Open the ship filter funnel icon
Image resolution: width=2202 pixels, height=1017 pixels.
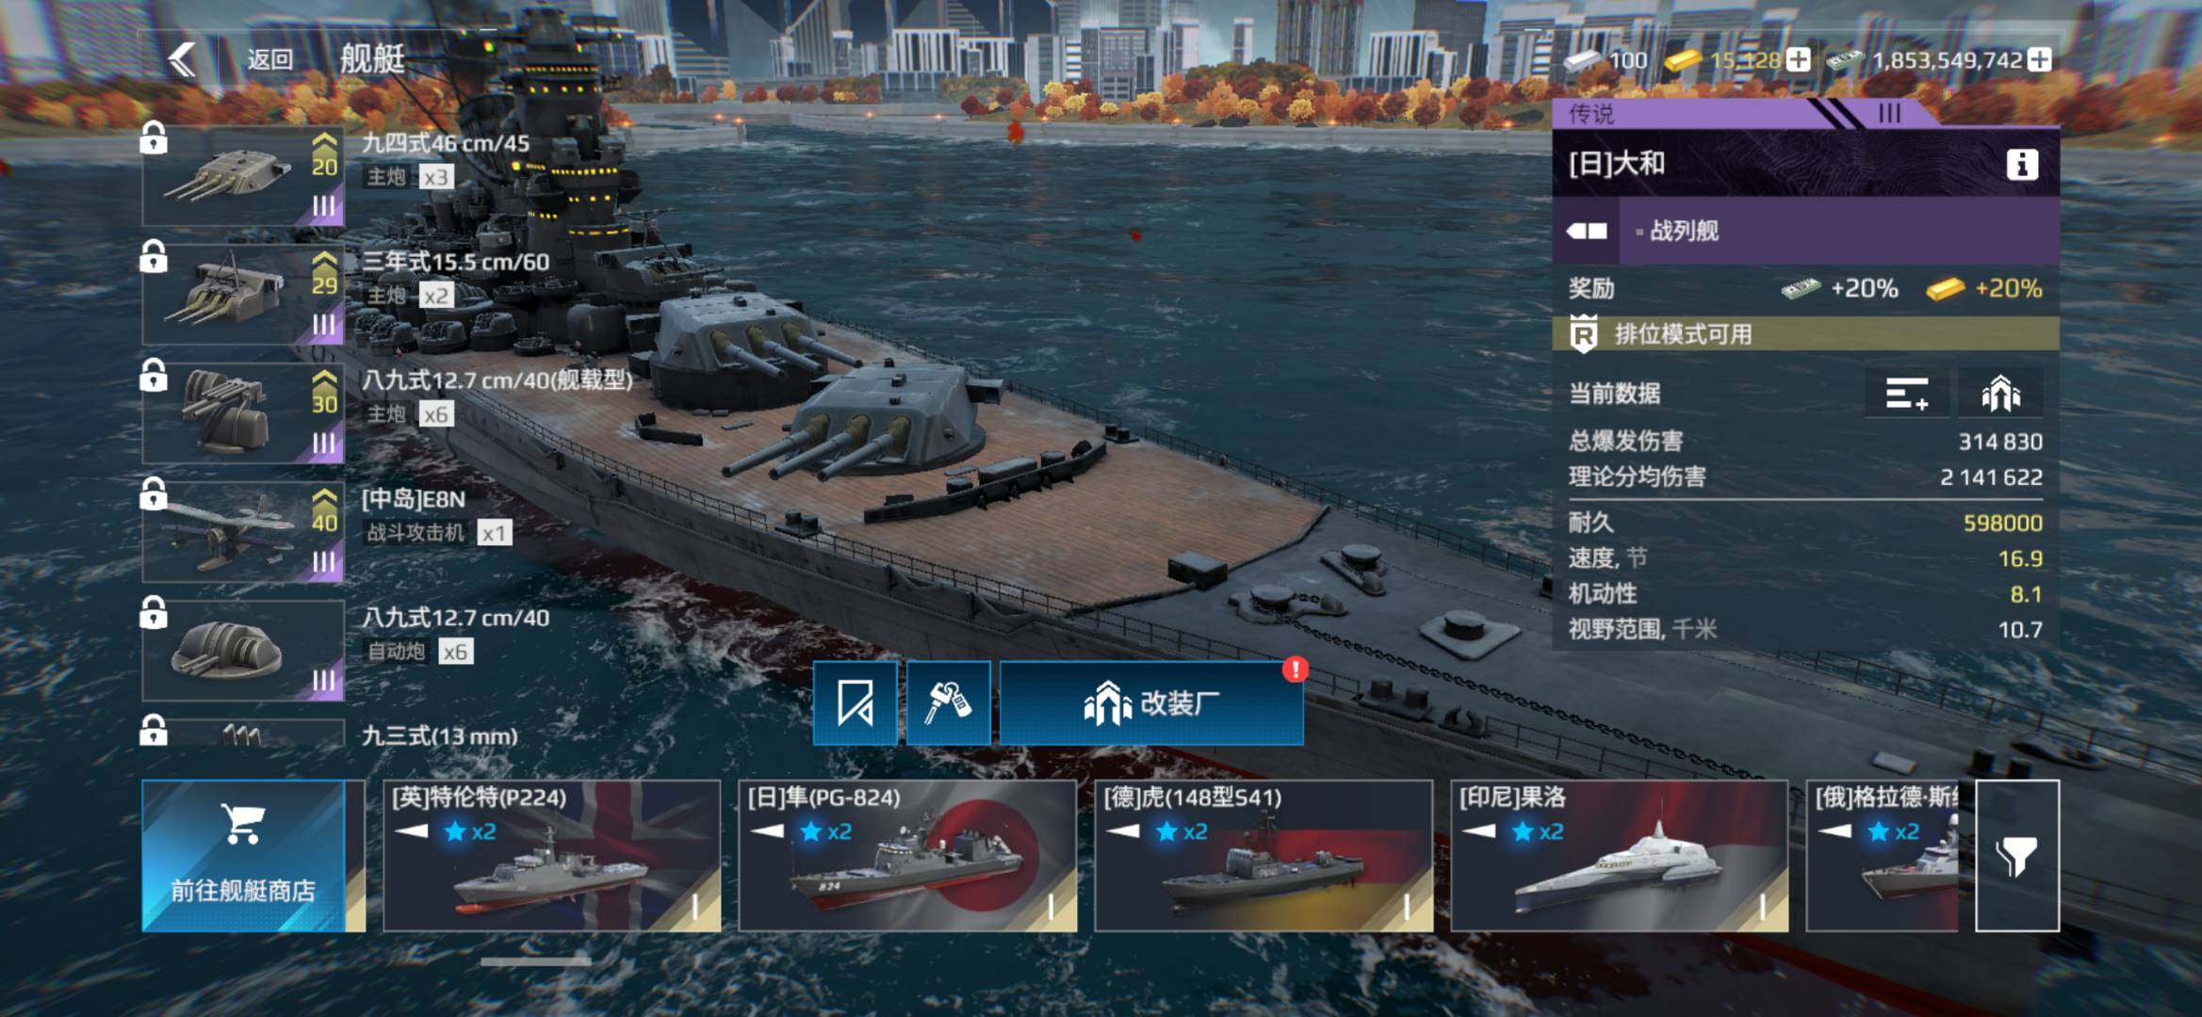click(2016, 855)
